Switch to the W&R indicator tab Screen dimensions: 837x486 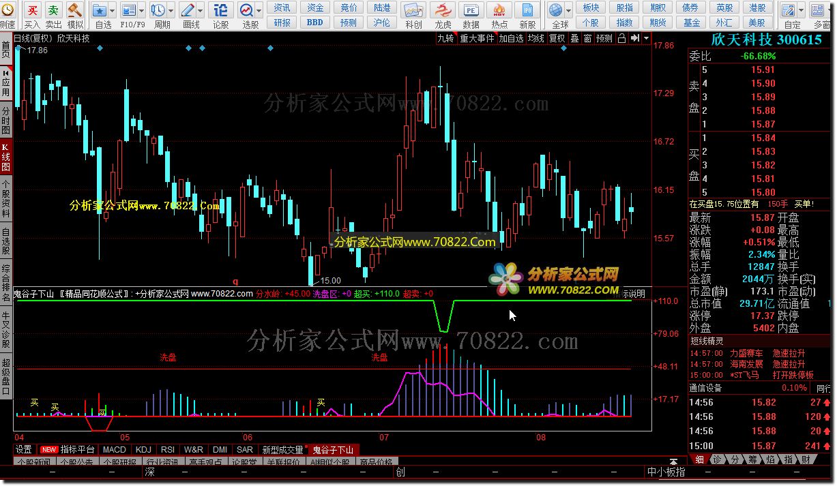point(194,450)
